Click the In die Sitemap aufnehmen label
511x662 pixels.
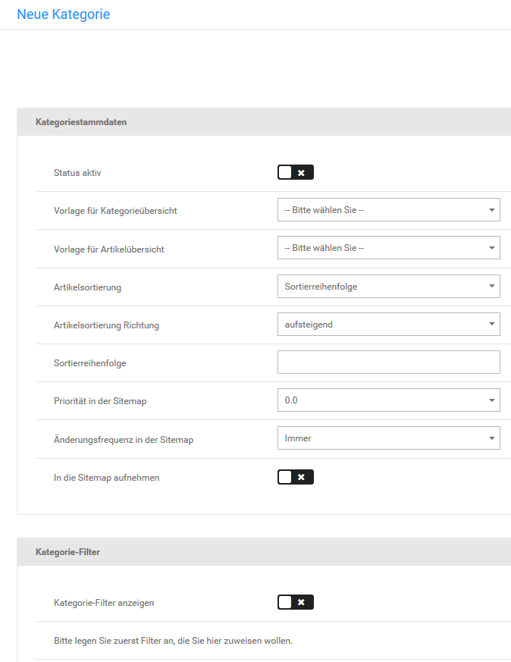tap(106, 478)
